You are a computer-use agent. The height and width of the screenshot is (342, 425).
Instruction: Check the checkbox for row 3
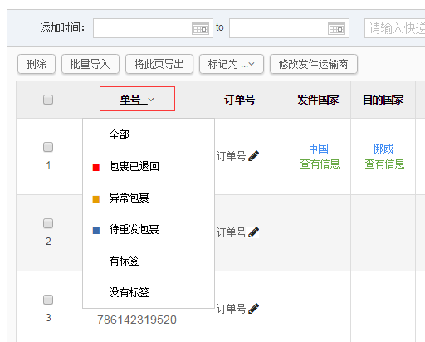click(48, 300)
